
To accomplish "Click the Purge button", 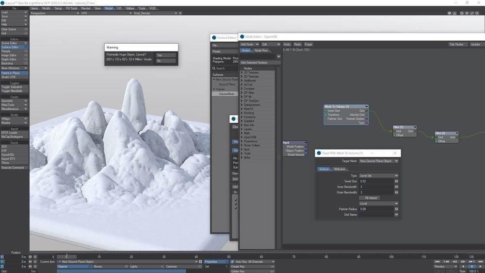I will [308, 44].
